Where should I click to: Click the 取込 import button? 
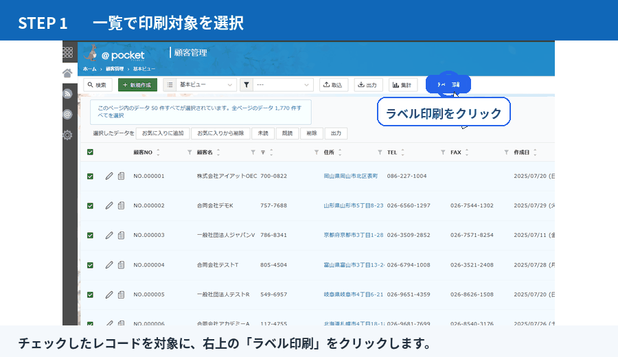pyautogui.click(x=334, y=84)
